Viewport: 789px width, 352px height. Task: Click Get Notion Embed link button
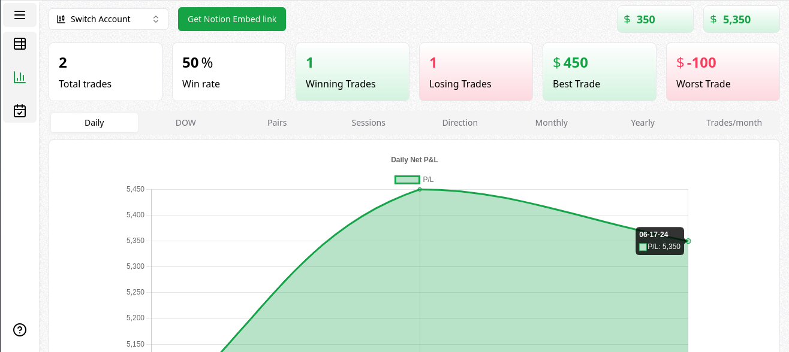pyautogui.click(x=232, y=19)
